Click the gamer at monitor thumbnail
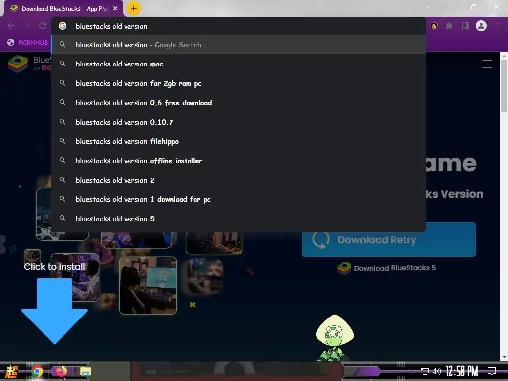Image resolution: width=508 pixels, height=381 pixels. 148,286
